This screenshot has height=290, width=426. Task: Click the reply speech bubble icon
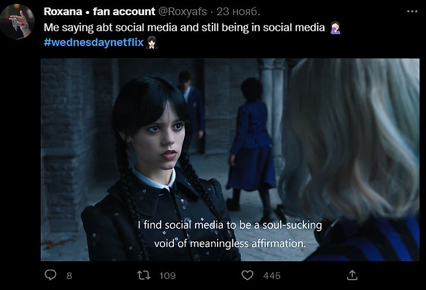51,275
